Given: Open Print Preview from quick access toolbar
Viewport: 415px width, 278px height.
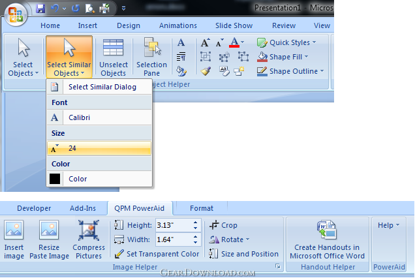Looking at the screenshot, I should pyautogui.click(x=90, y=8).
